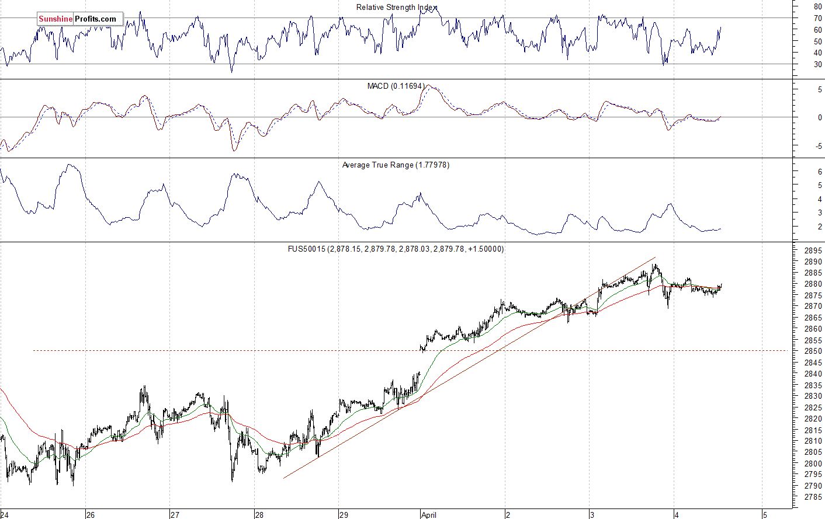Click the Average True Range (1.77978) label

pyautogui.click(x=396, y=165)
